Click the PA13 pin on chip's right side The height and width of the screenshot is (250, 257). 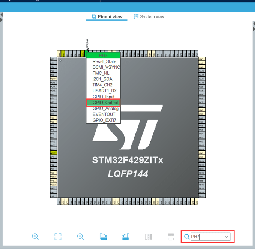pyautogui.click(x=201, y=71)
